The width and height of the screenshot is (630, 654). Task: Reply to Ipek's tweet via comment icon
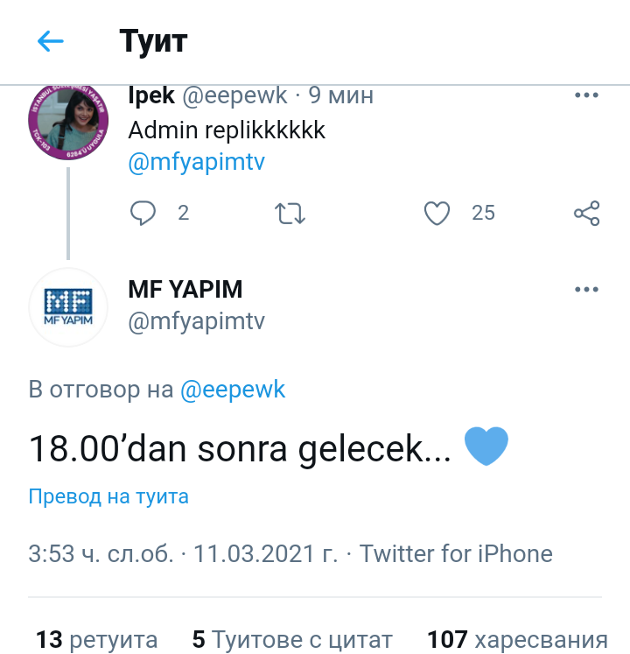143,213
